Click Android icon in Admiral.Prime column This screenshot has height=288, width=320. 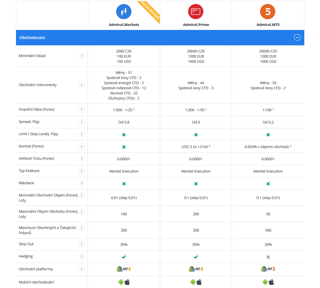[193, 282]
